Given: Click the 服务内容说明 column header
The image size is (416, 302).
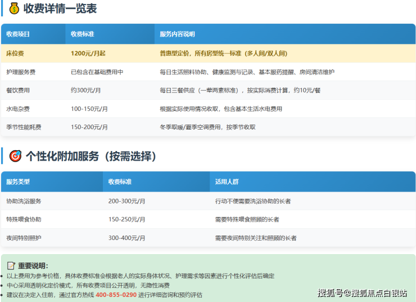Looking at the screenshot, I should (x=177, y=34).
